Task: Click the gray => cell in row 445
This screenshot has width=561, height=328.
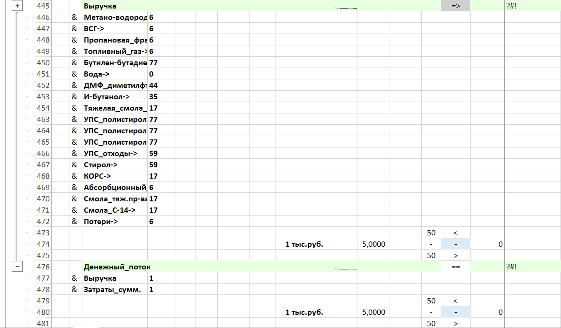Action: click(x=455, y=6)
